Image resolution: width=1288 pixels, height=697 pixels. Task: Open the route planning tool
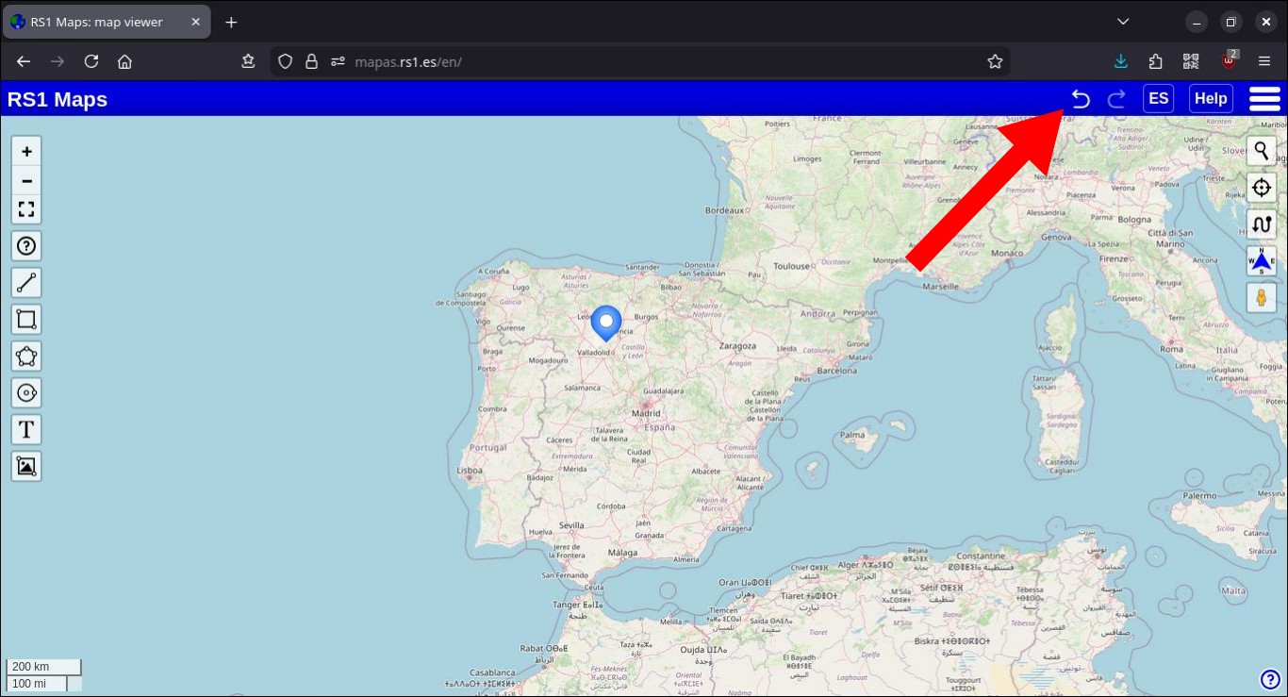click(x=1262, y=224)
